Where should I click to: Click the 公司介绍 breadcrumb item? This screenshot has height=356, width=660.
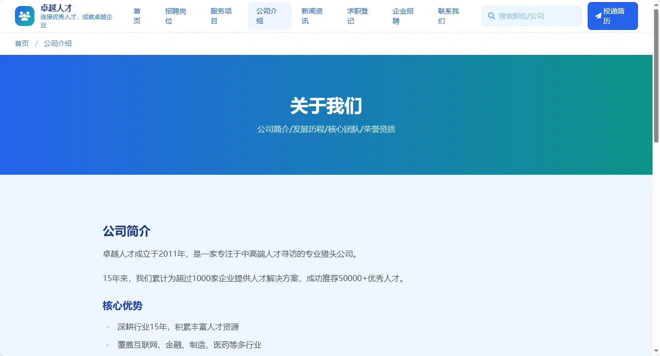(x=58, y=43)
